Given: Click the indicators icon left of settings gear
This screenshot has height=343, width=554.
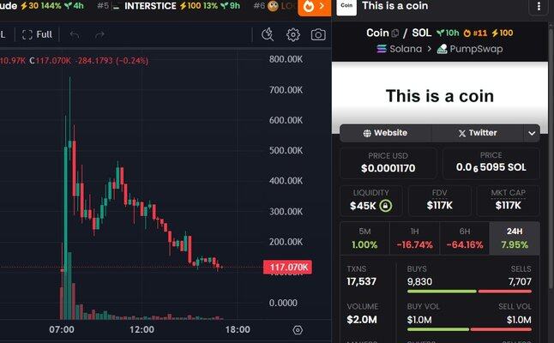Looking at the screenshot, I should (268, 35).
